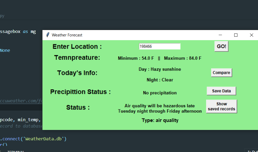Click the Enter Location label
The width and height of the screenshot is (258, 152).
point(77,47)
